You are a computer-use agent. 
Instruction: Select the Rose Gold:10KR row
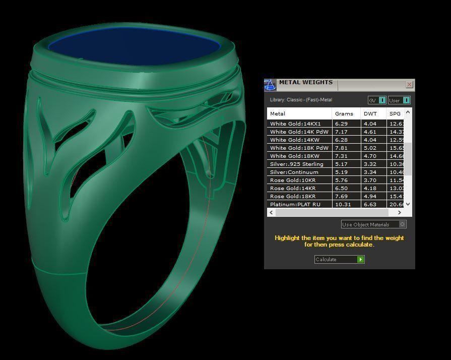tap(336, 180)
